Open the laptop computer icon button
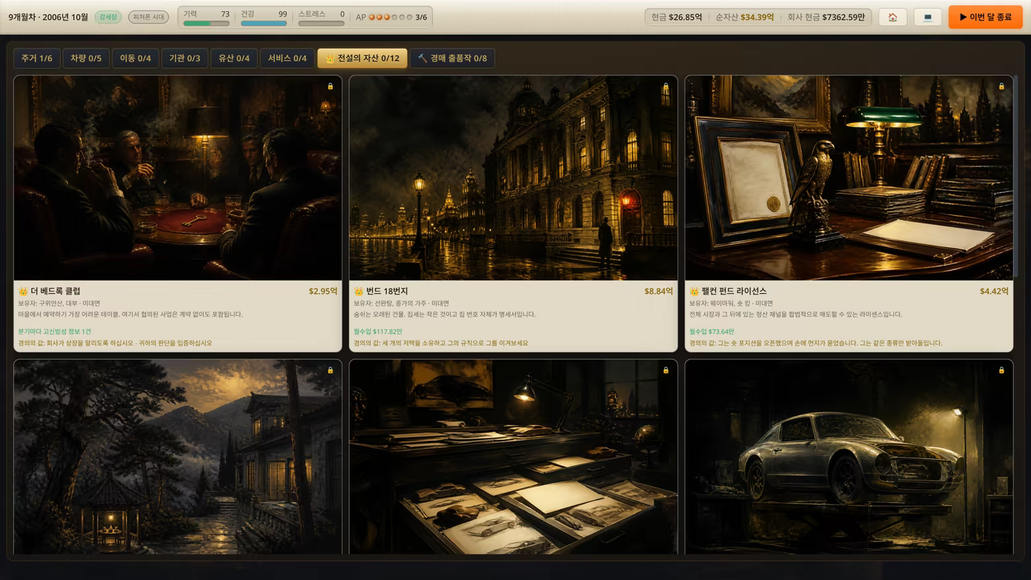 pyautogui.click(x=927, y=17)
